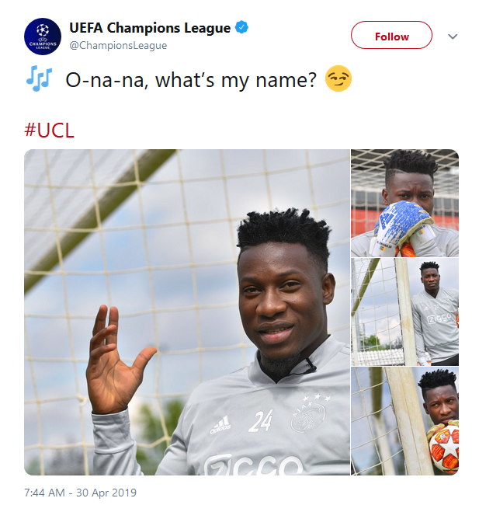Open thumbnail with blue goalkeeper gloves
Image resolution: width=479 pixels, height=505 pixels.
(404, 203)
